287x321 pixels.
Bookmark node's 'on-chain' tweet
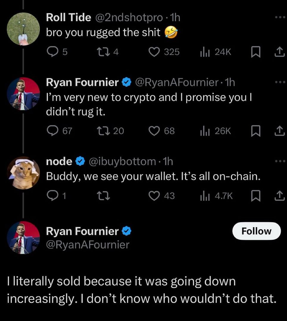coord(255,196)
